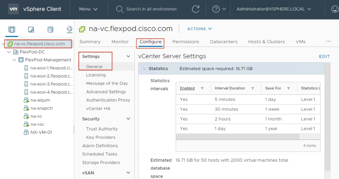
Task: Open the Monitor tab
Action: 120,42
